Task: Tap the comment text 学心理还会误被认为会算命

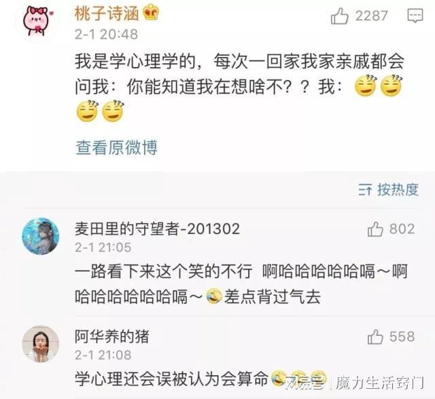Action: [x=171, y=379]
